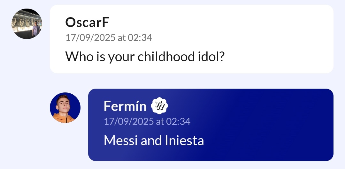This screenshot has height=169, width=345.
Task: Click the date 17/09/2025 under OscarF
Action: click(x=90, y=38)
